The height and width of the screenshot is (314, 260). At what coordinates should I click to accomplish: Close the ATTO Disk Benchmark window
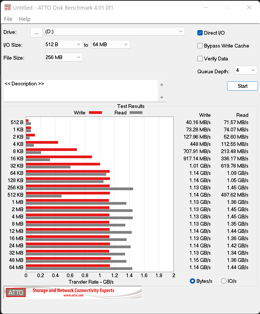click(x=249, y=8)
